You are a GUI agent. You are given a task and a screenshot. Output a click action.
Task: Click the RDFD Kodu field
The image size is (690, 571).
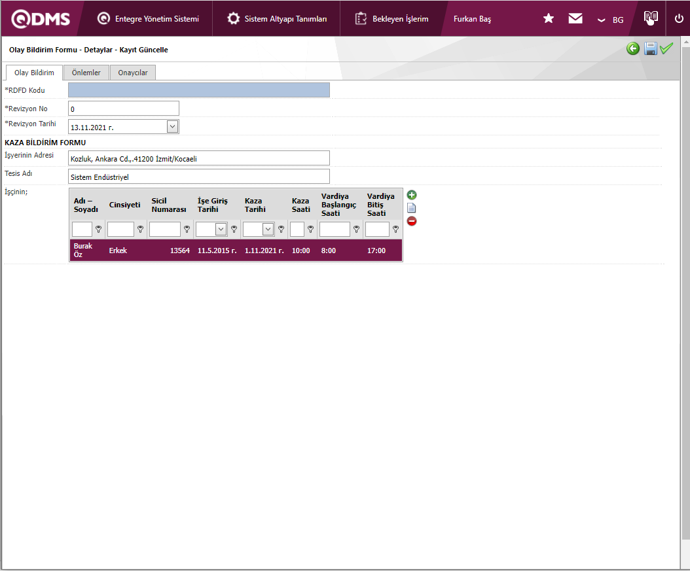[x=199, y=90]
